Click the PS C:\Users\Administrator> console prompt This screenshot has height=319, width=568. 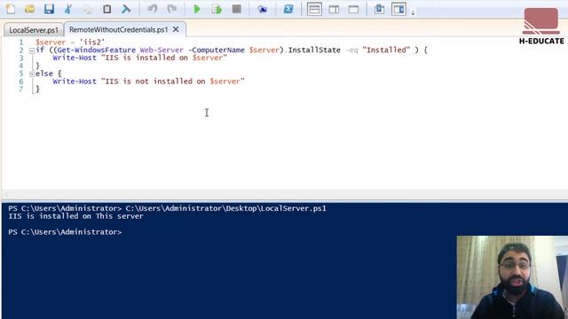point(65,232)
